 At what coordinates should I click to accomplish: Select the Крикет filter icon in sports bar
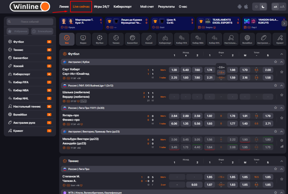point(280,39)
